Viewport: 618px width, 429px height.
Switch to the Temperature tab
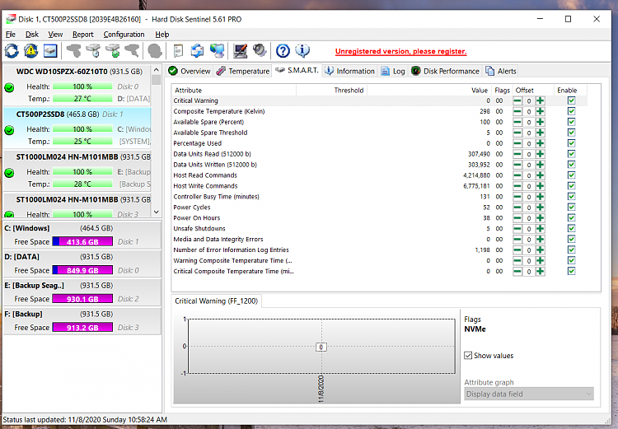tap(243, 71)
